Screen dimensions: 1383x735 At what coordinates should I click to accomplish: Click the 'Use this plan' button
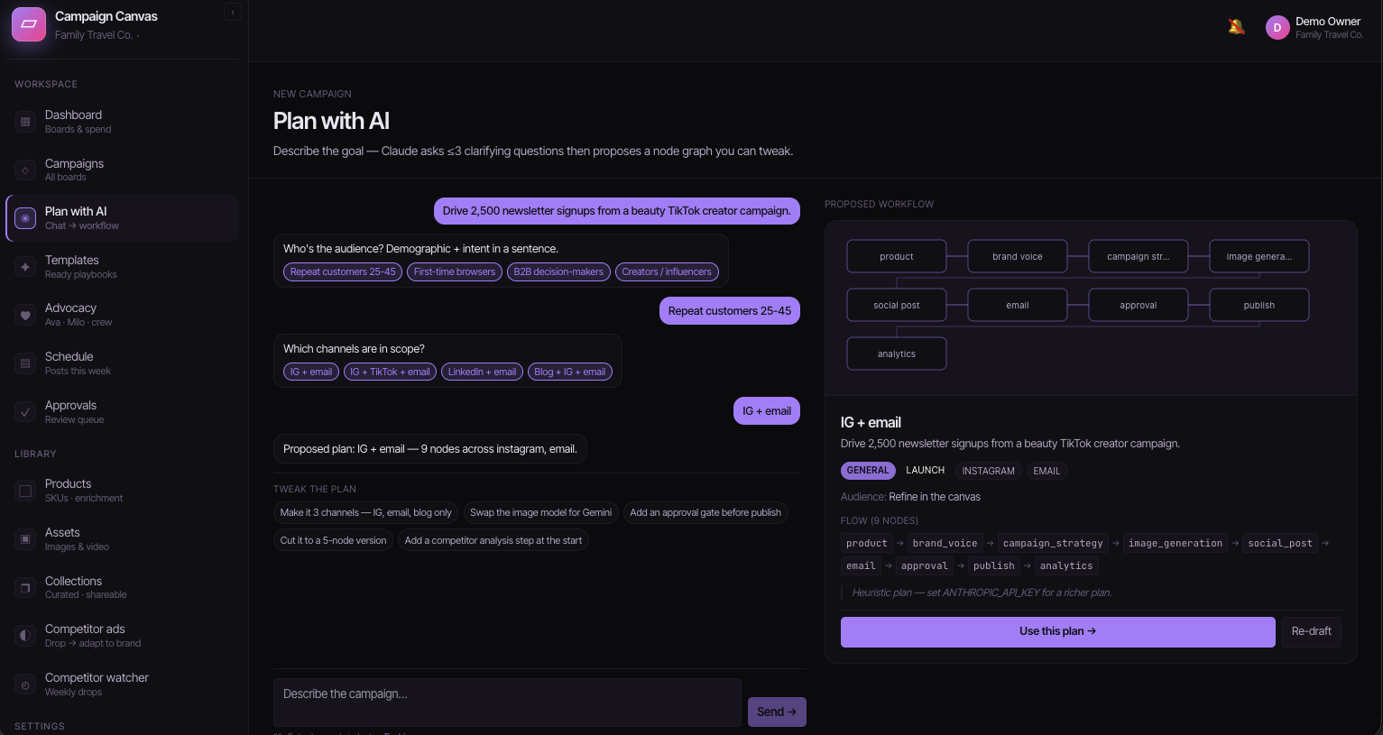click(1057, 631)
